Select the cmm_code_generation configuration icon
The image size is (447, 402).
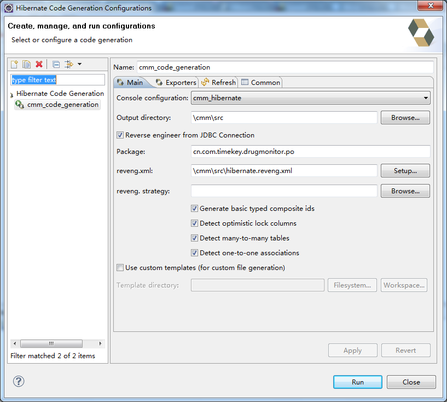pyautogui.click(x=20, y=104)
